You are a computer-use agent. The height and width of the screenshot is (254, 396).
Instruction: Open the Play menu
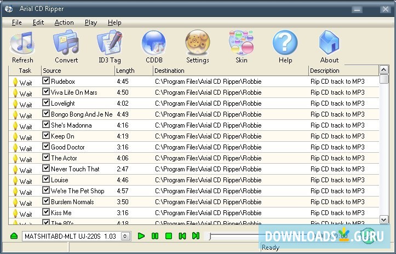[x=91, y=23]
